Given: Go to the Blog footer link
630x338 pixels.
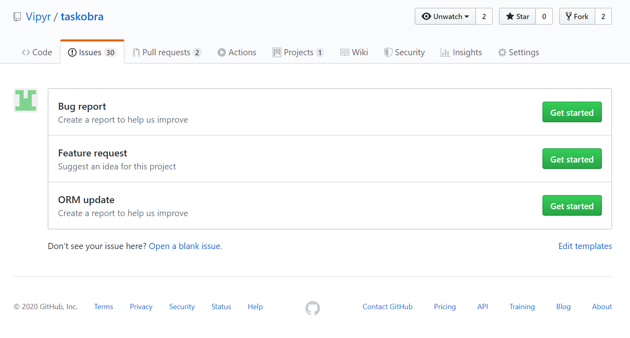Looking at the screenshot, I should tap(563, 307).
